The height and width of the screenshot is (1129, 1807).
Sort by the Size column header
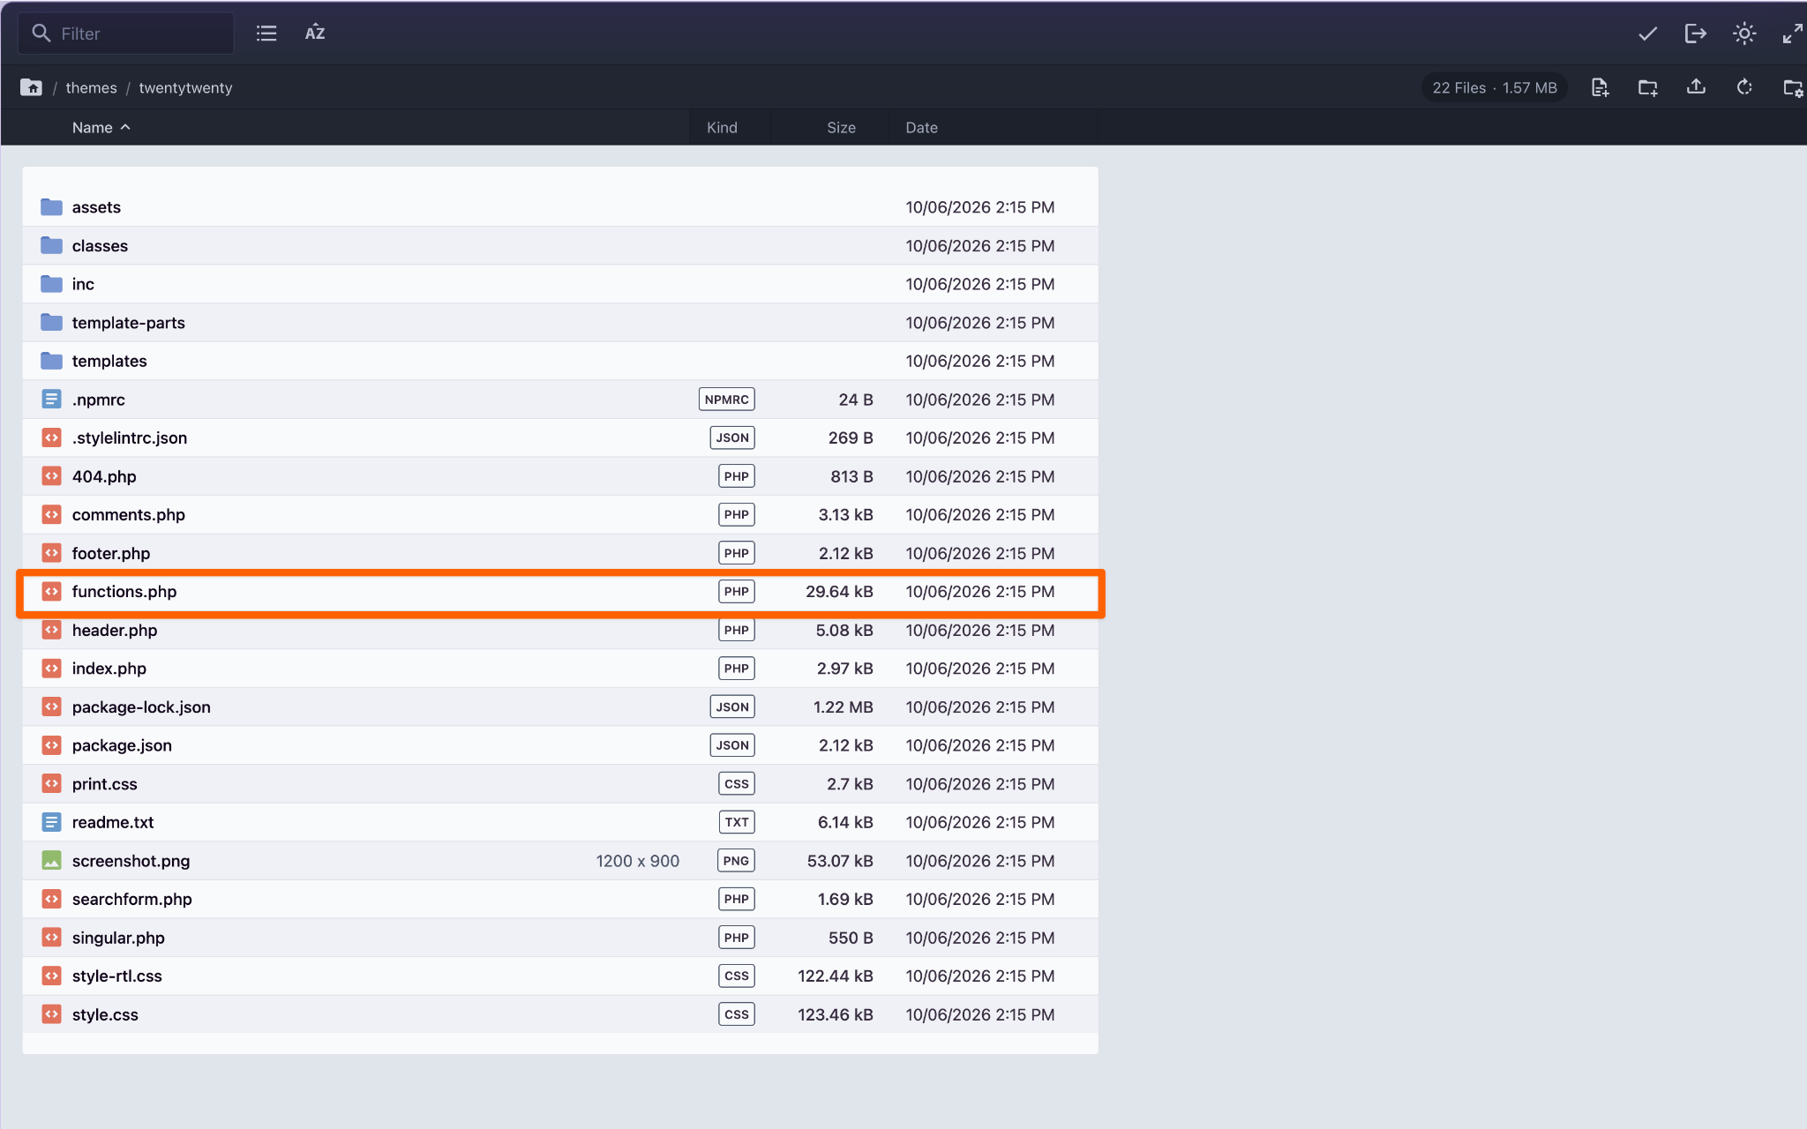tap(841, 127)
